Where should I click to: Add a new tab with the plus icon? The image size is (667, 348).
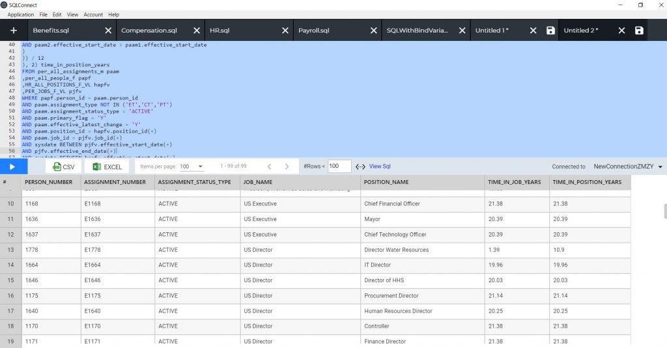[14, 30]
